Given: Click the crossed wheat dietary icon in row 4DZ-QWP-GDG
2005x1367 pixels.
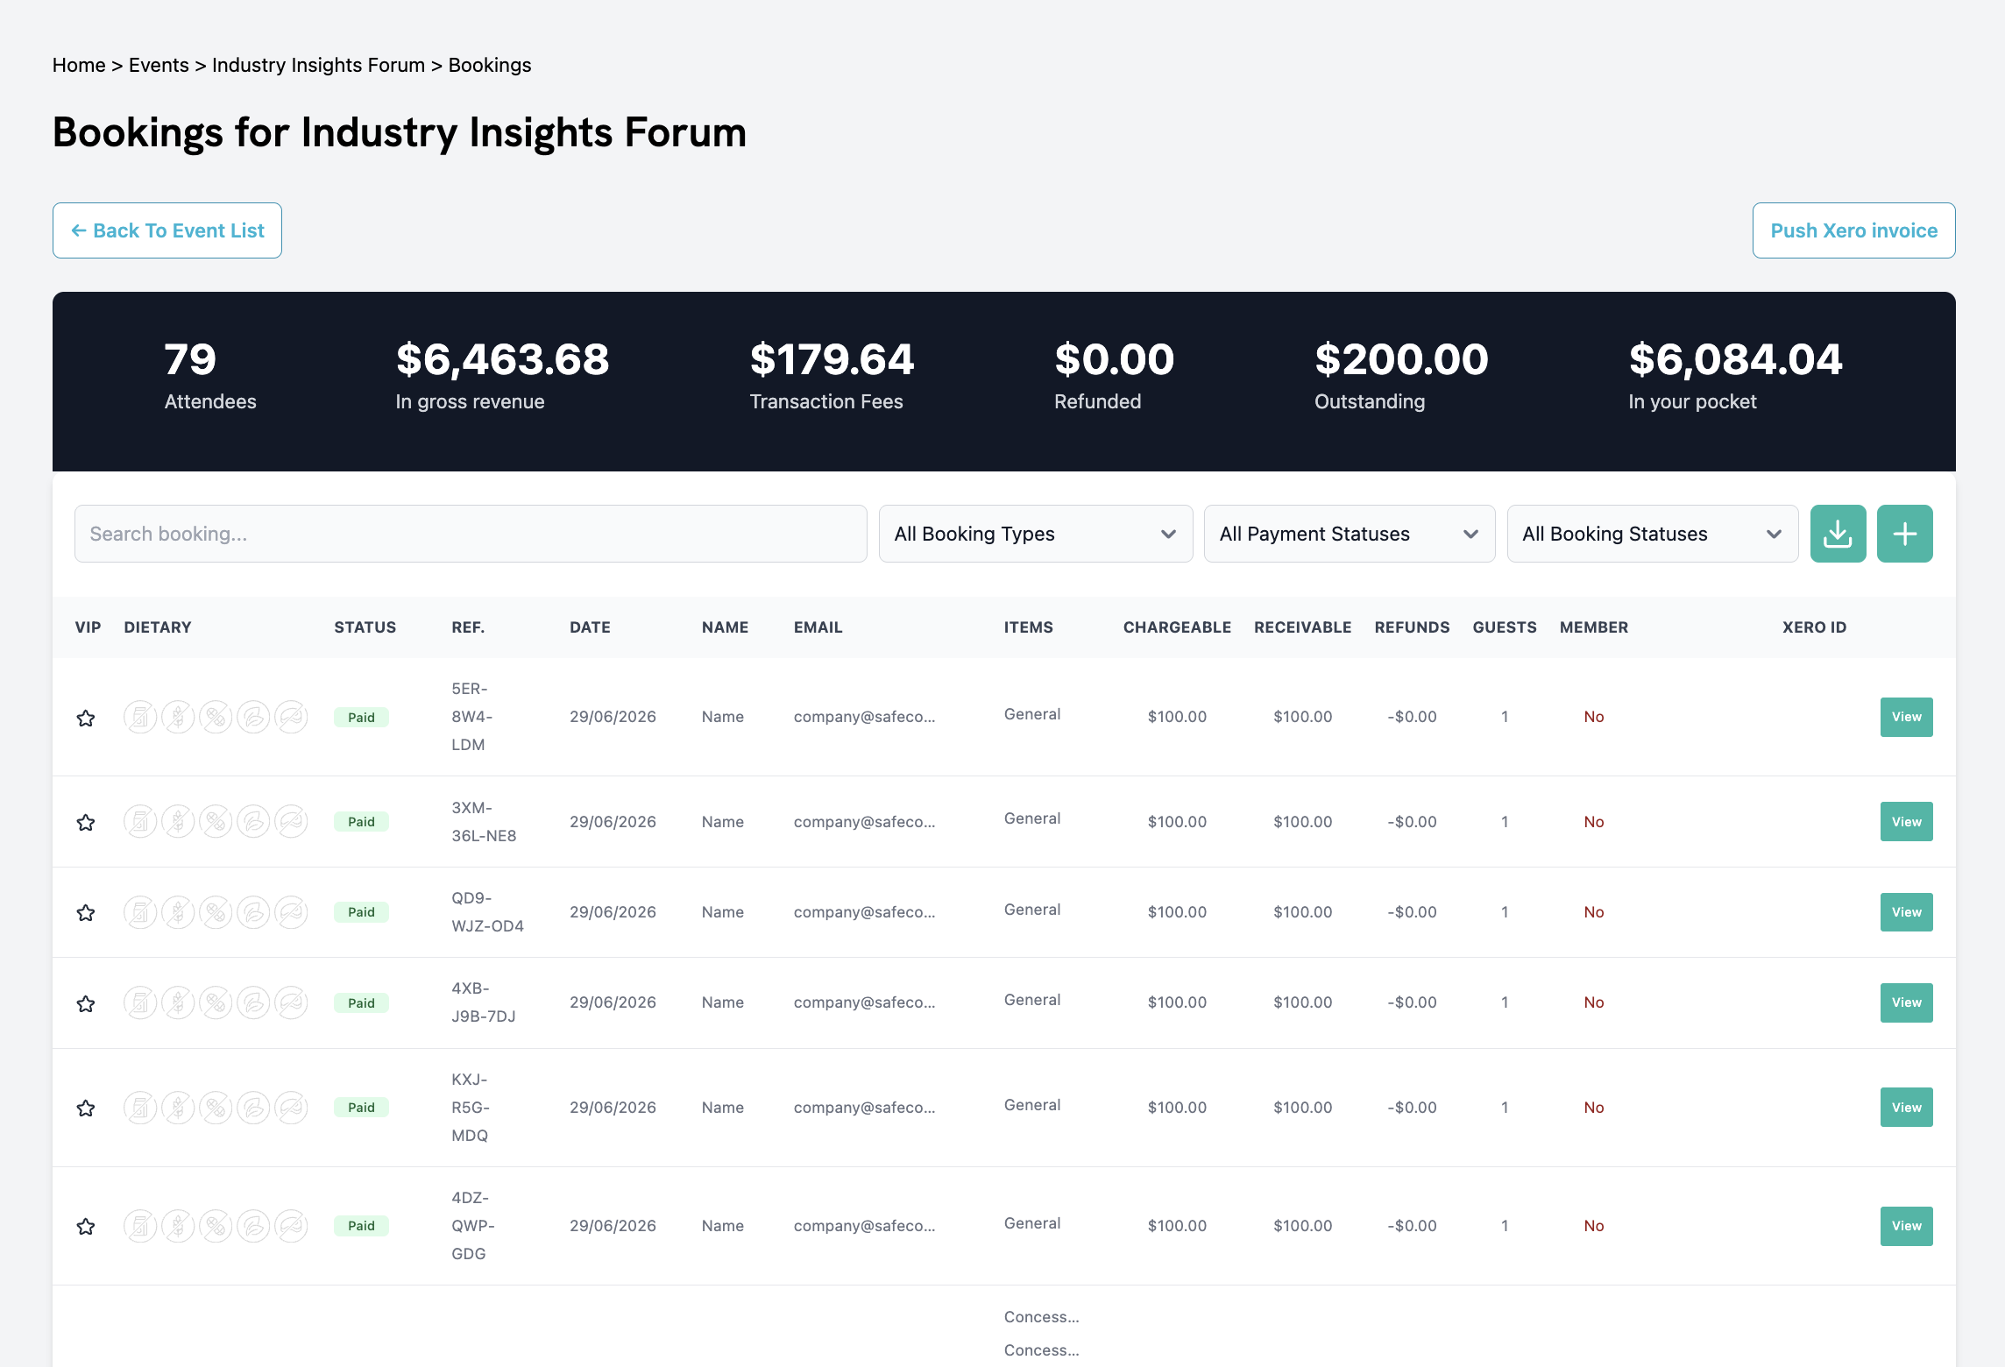Looking at the screenshot, I should [178, 1226].
